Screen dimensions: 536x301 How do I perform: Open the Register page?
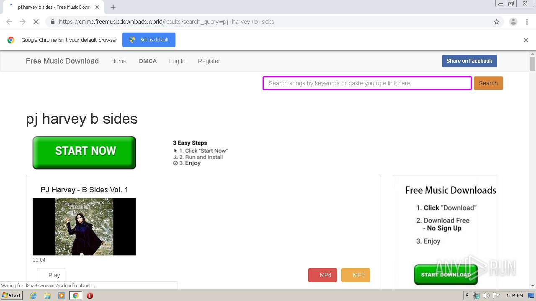209,61
